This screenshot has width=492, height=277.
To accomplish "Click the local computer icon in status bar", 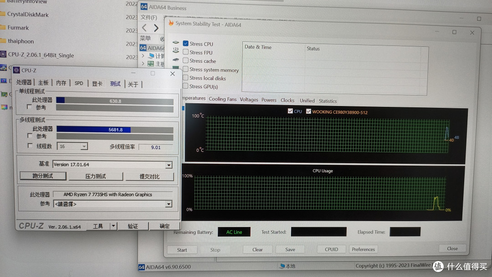I will pyautogui.click(x=282, y=266).
